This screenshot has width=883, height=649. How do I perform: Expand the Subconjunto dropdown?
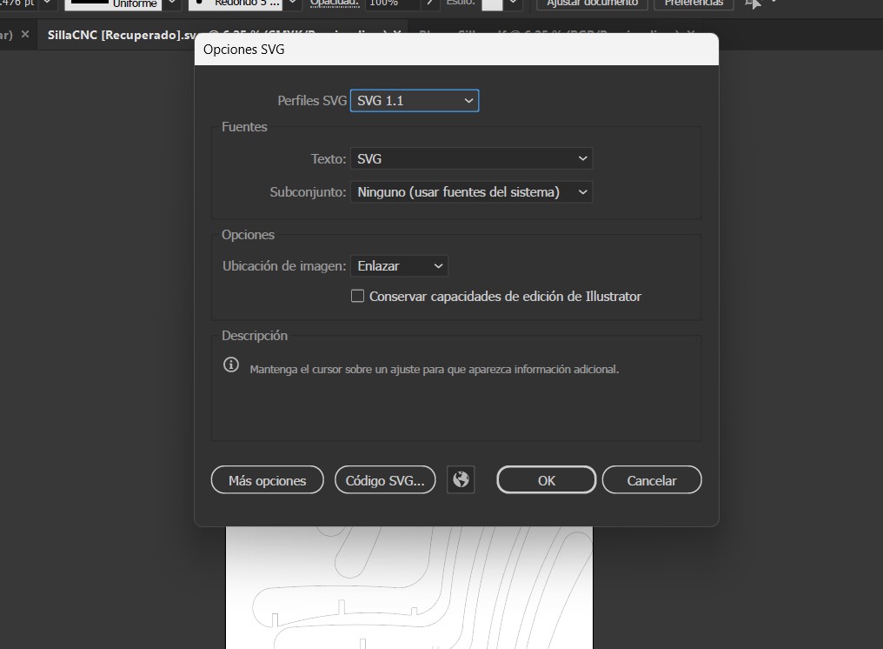[471, 192]
